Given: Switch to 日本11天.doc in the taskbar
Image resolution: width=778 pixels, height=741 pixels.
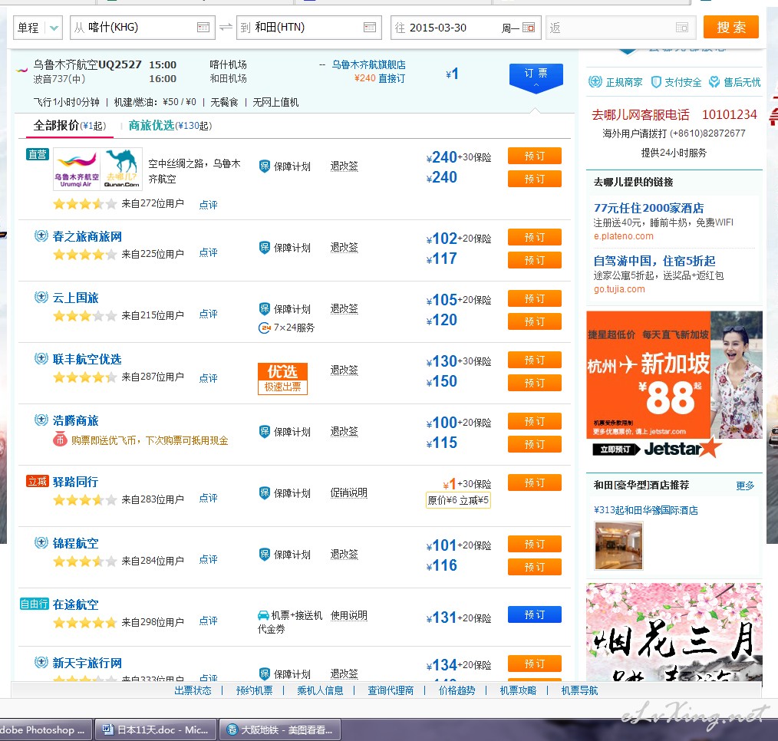Looking at the screenshot, I should coord(155,729).
